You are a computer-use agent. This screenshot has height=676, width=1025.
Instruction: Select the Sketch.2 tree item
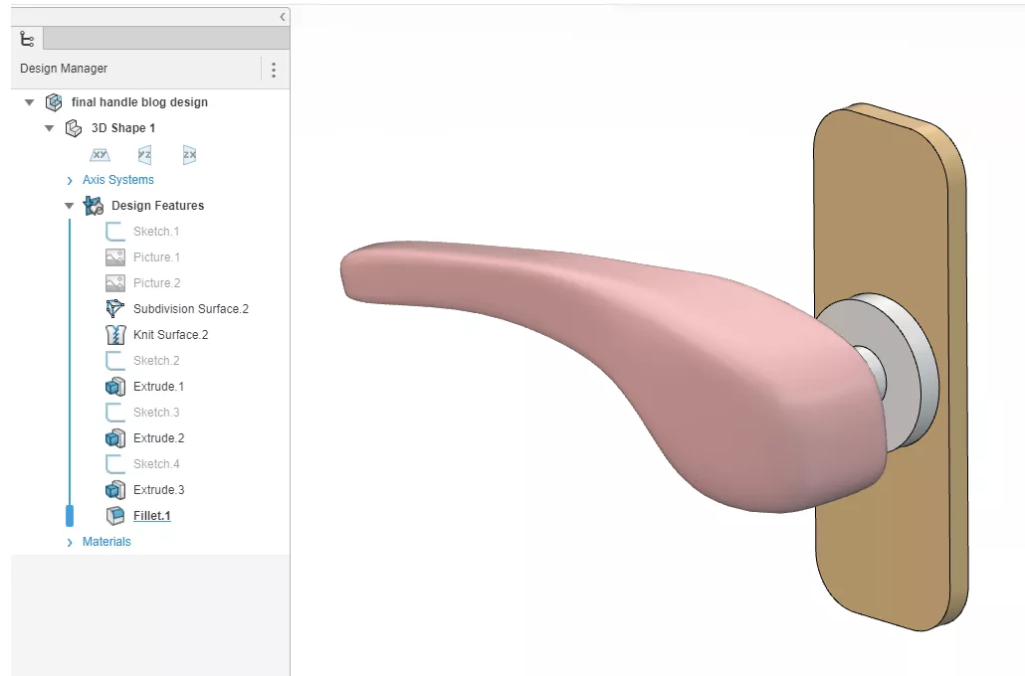tap(155, 360)
